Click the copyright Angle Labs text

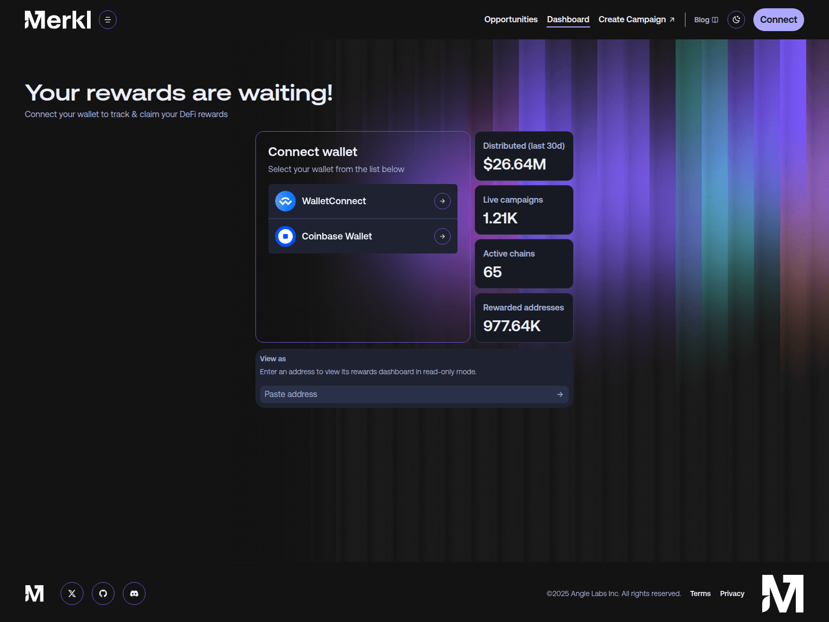[613, 593]
